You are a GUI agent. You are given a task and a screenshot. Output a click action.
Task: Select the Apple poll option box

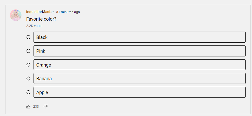click(139, 92)
